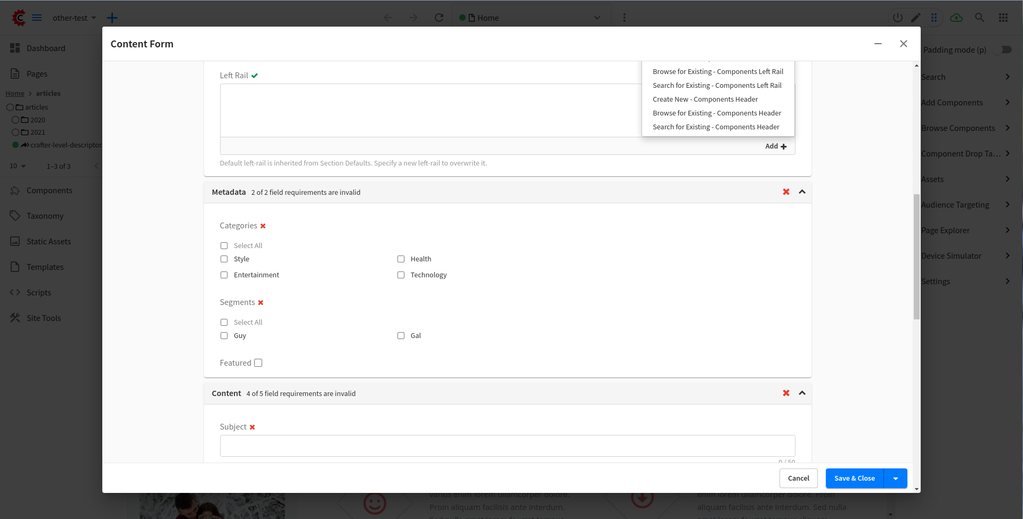
Task: Select Browse for Existing - Components Left Rail
Action: [718, 71]
